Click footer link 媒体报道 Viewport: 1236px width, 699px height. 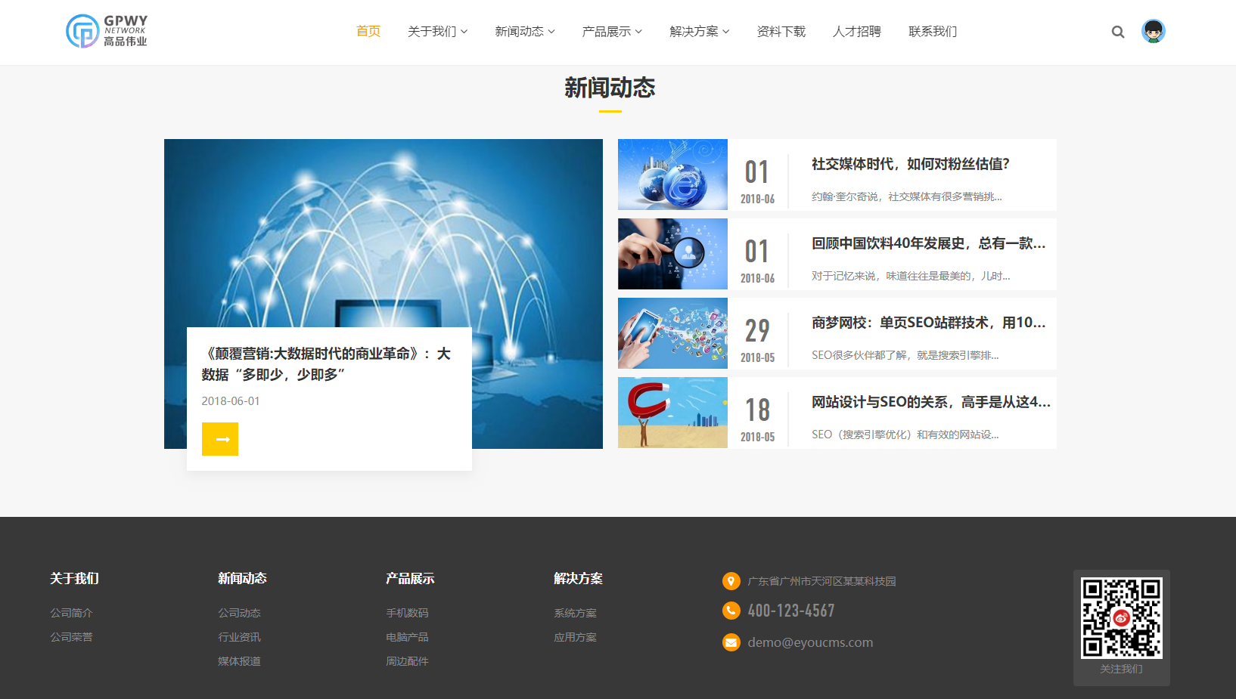click(239, 661)
